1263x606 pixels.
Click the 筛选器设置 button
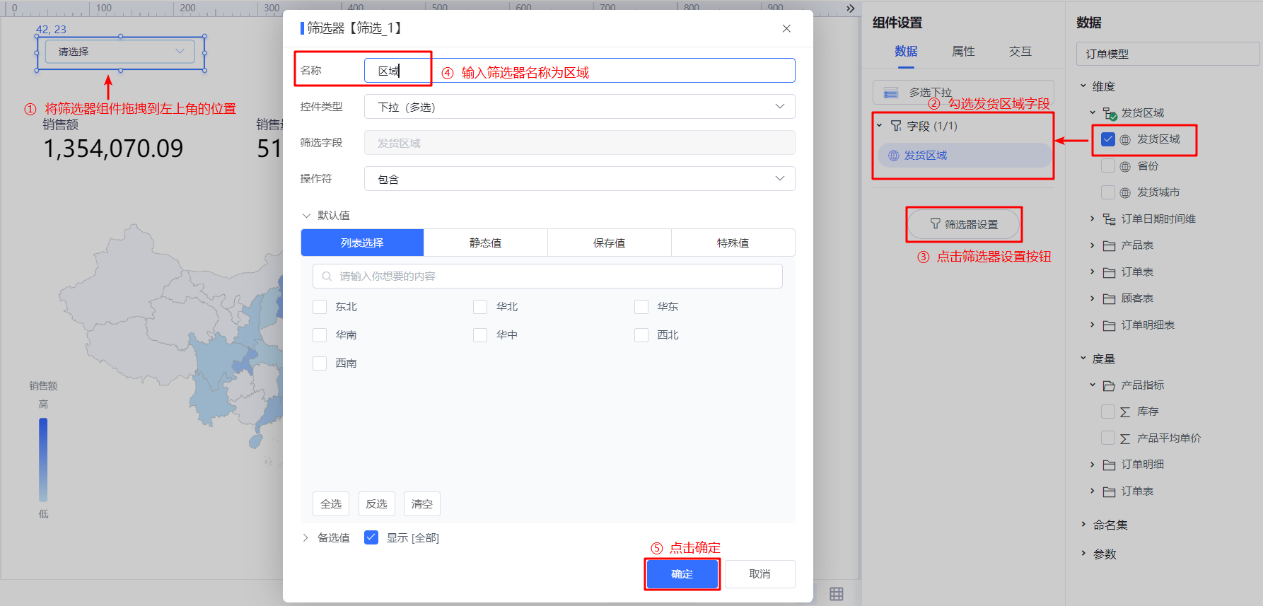point(964,224)
